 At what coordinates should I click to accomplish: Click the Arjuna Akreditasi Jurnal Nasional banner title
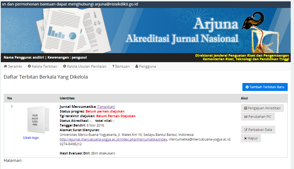tap(182, 31)
